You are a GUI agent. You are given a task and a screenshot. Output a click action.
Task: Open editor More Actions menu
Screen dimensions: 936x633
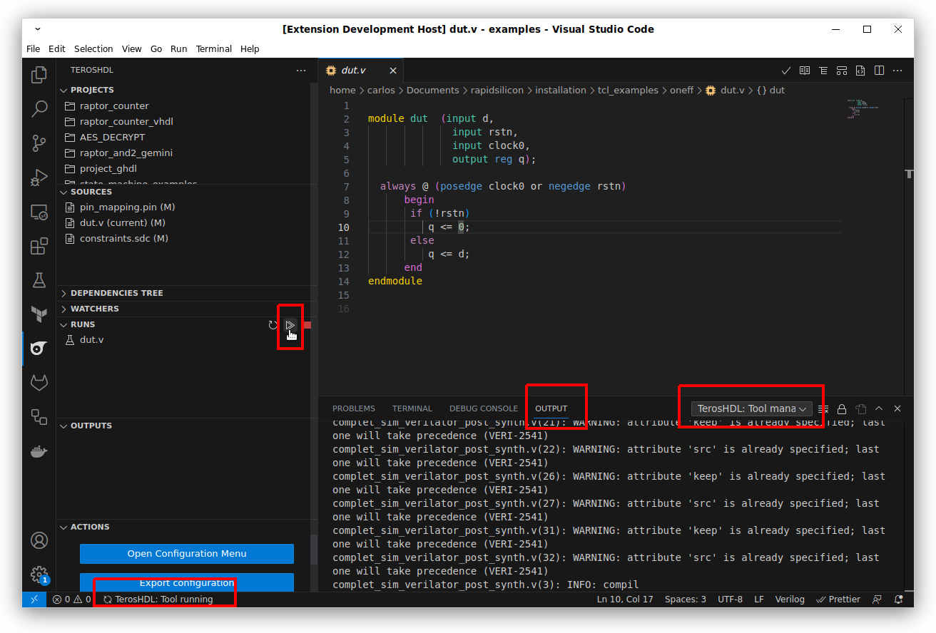click(897, 71)
